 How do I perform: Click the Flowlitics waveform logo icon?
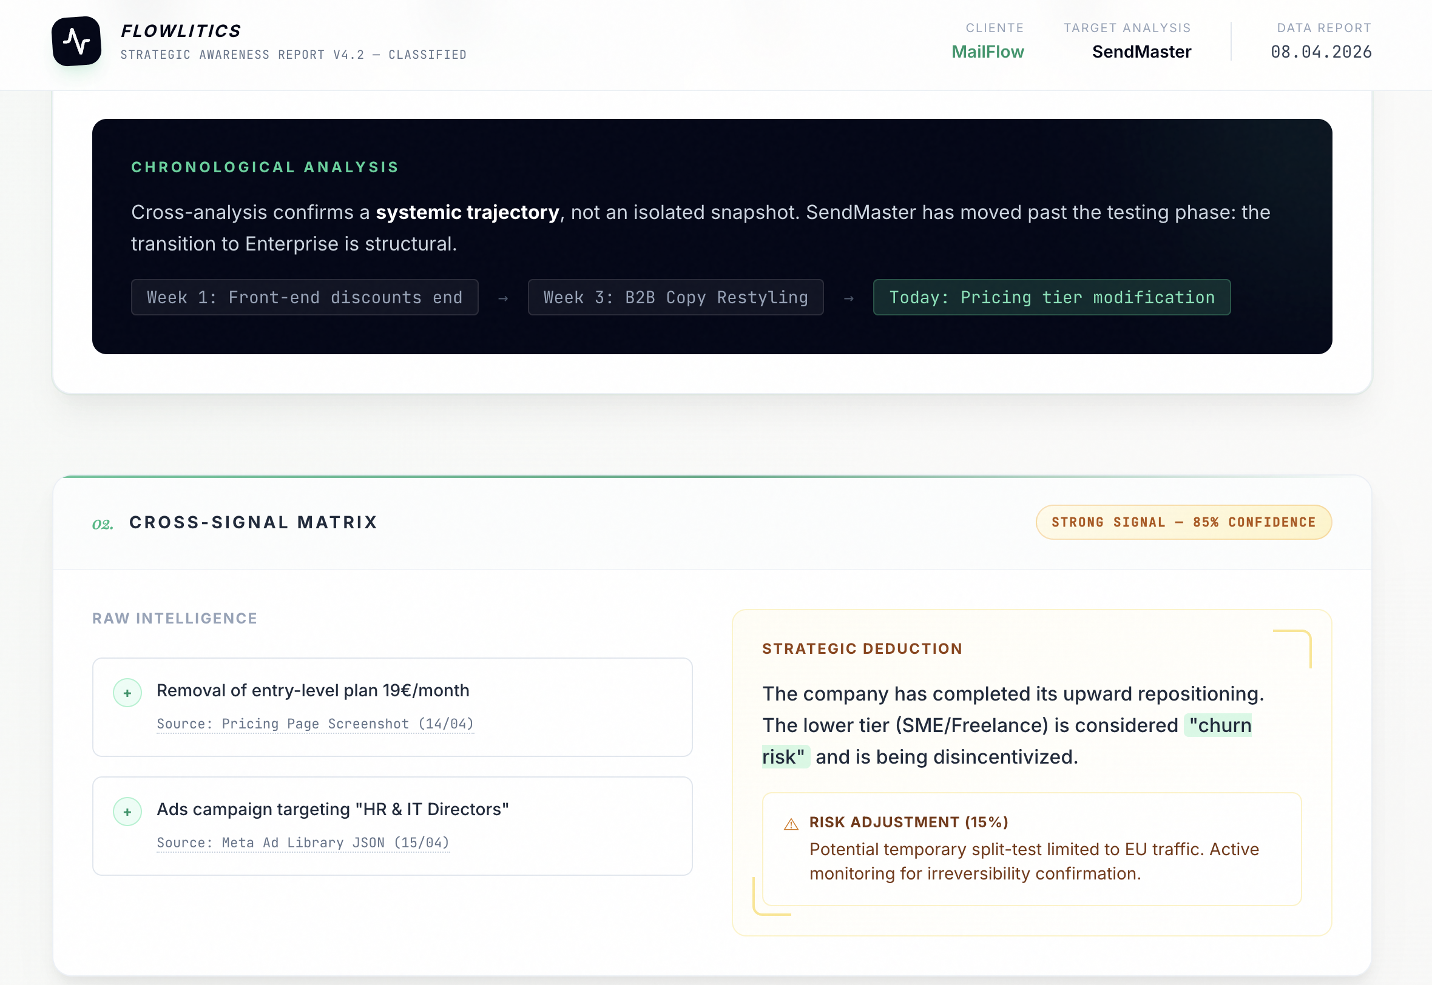76,41
